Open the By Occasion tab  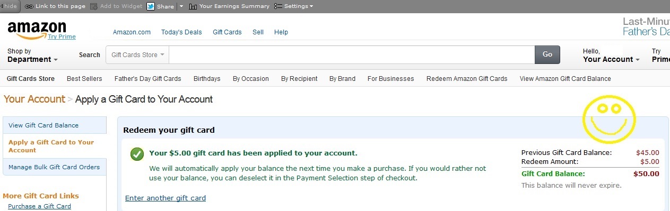tap(251, 79)
